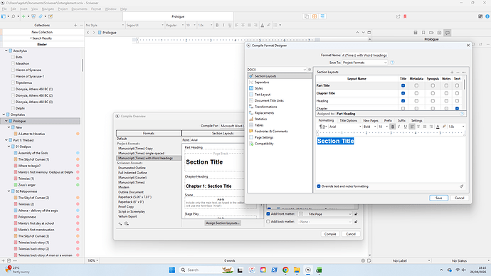Image resolution: width=491 pixels, height=276 pixels.
Task: Toggle italic in Format Designer toolbar
Action: pos(399,127)
